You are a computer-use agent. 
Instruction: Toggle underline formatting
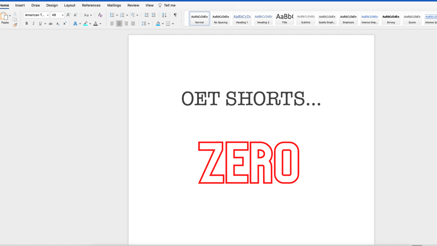[40, 23]
